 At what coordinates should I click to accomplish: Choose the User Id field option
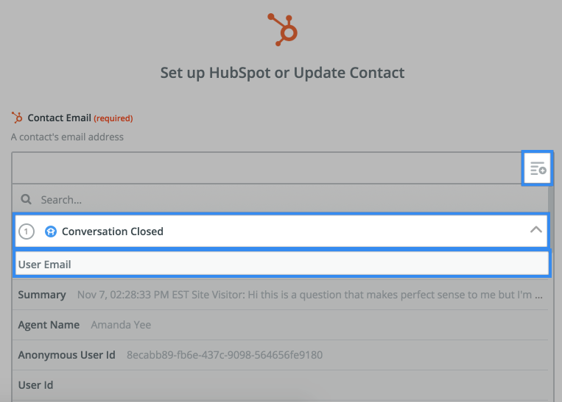coord(281,385)
